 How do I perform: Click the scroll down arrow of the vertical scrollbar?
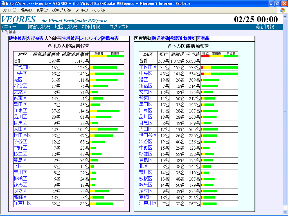coord(285,212)
